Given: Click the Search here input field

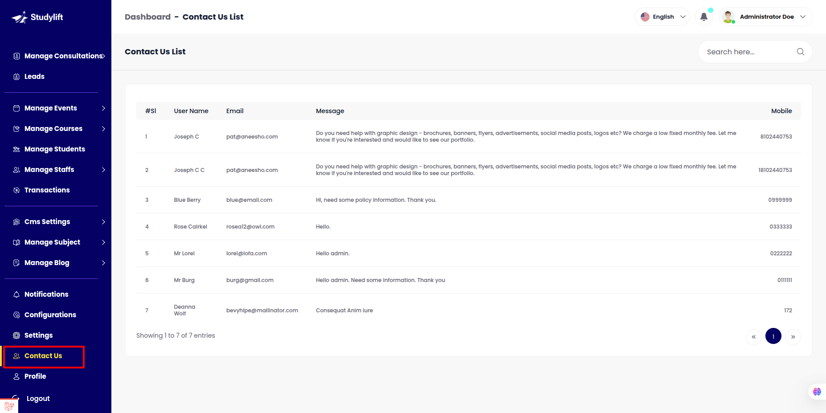Looking at the screenshot, I should (x=755, y=52).
